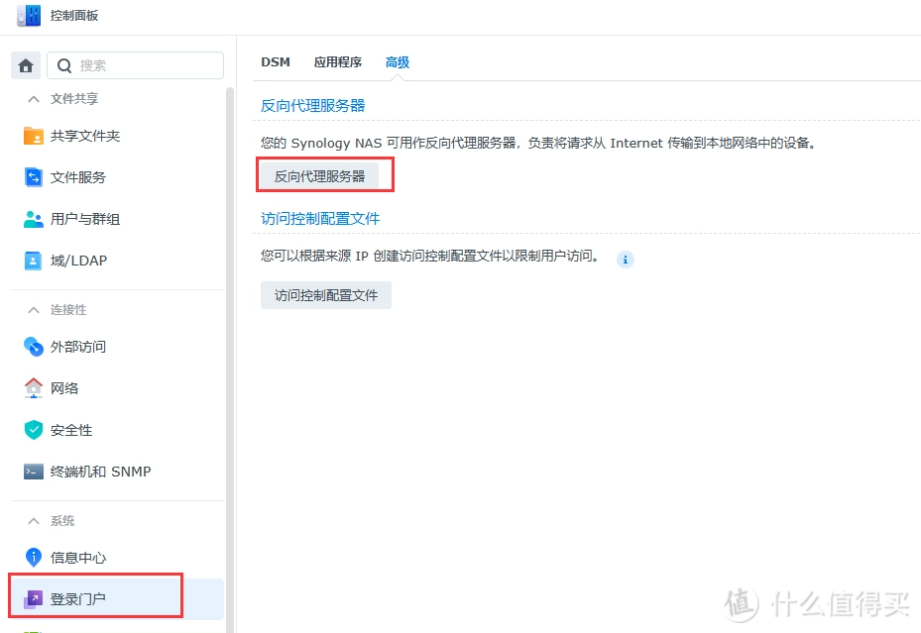
Task: Open the 安全性 security shield icon
Action: [x=34, y=430]
